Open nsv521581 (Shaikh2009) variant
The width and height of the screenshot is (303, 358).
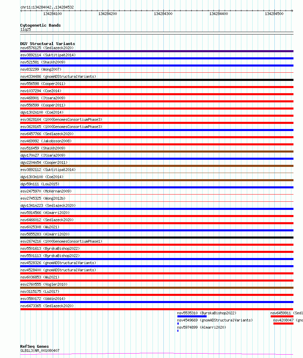(43, 62)
